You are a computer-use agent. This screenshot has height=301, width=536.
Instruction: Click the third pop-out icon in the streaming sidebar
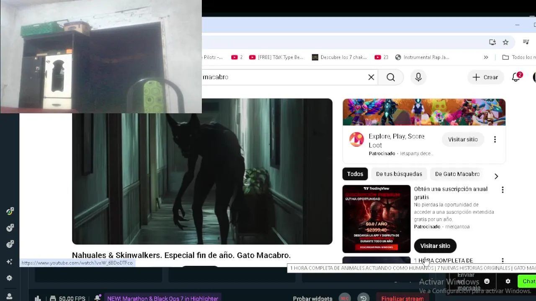click(x=10, y=244)
